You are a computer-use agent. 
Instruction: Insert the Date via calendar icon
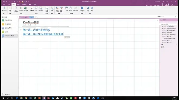pos(66,9)
